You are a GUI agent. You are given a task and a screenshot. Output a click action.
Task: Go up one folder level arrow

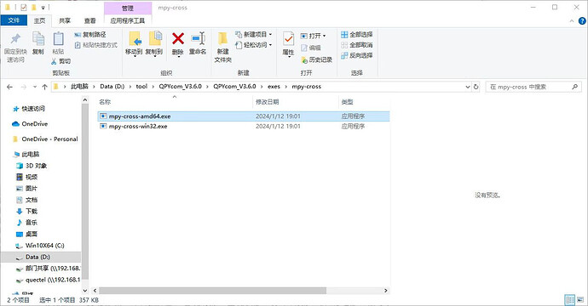[44, 87]
